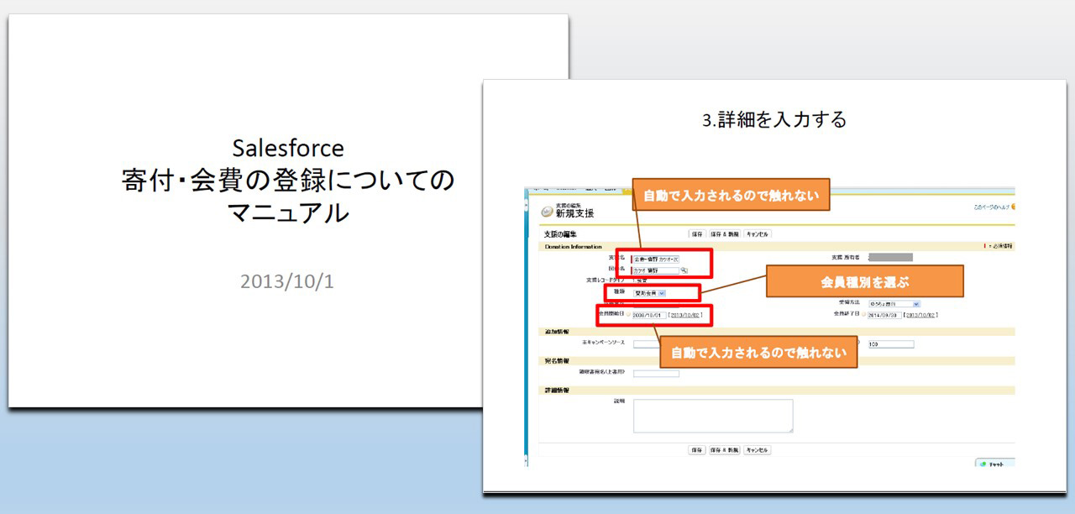Viewport: 1075px width, 514px height.
Task: Click the 2013/10/1 date text
Action: pyautogui.click(x=287, y=281)
